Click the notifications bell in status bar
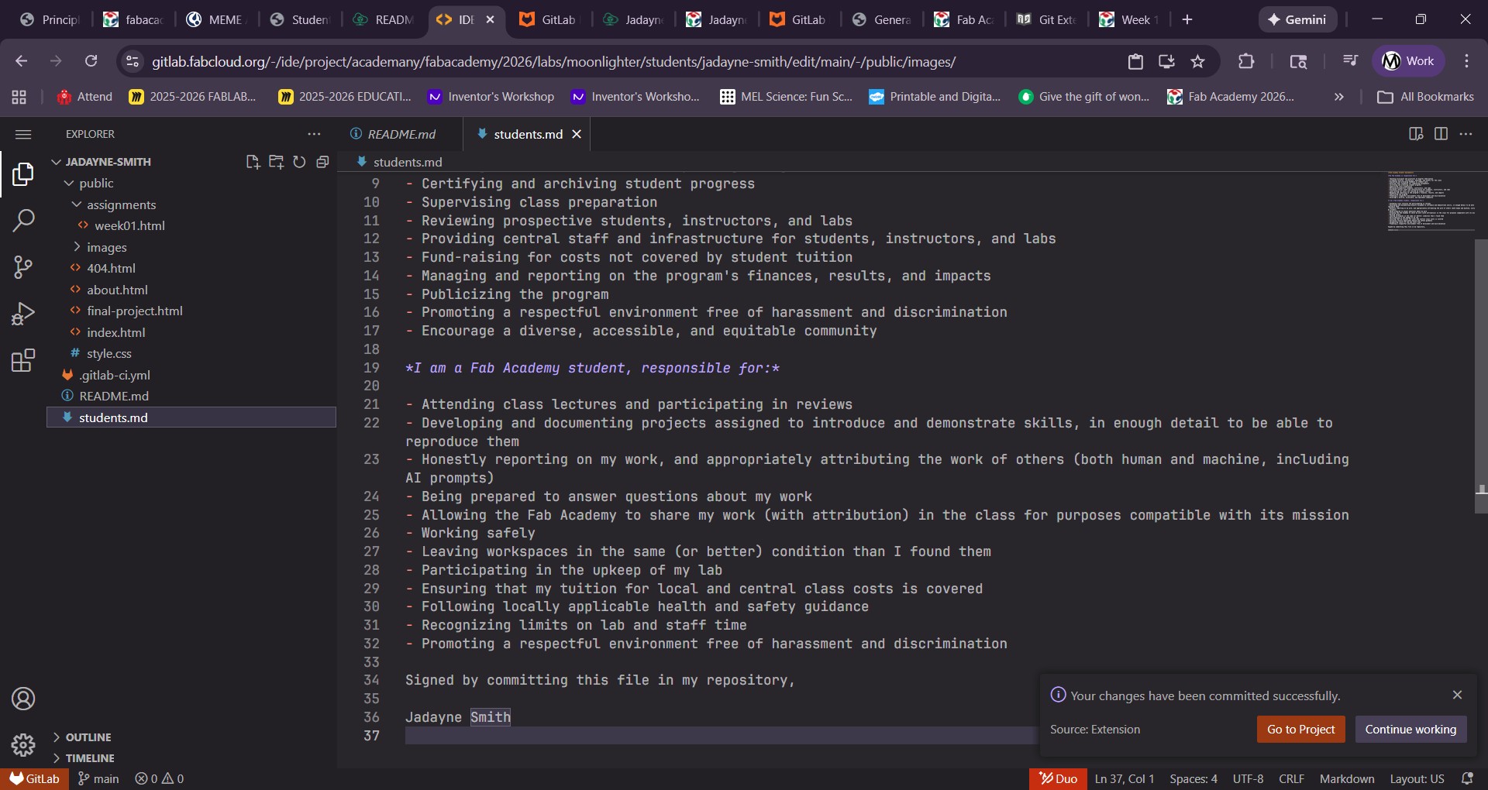Image resolution: width=1488 pixels, height=790 pixels. 1467,778
